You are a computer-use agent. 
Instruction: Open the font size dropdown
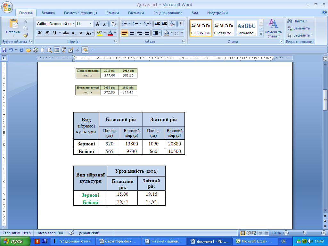(91, 24)
